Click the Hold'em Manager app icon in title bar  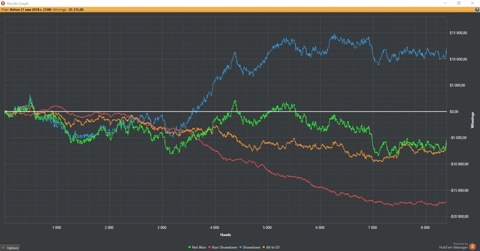tap(3, 3)
